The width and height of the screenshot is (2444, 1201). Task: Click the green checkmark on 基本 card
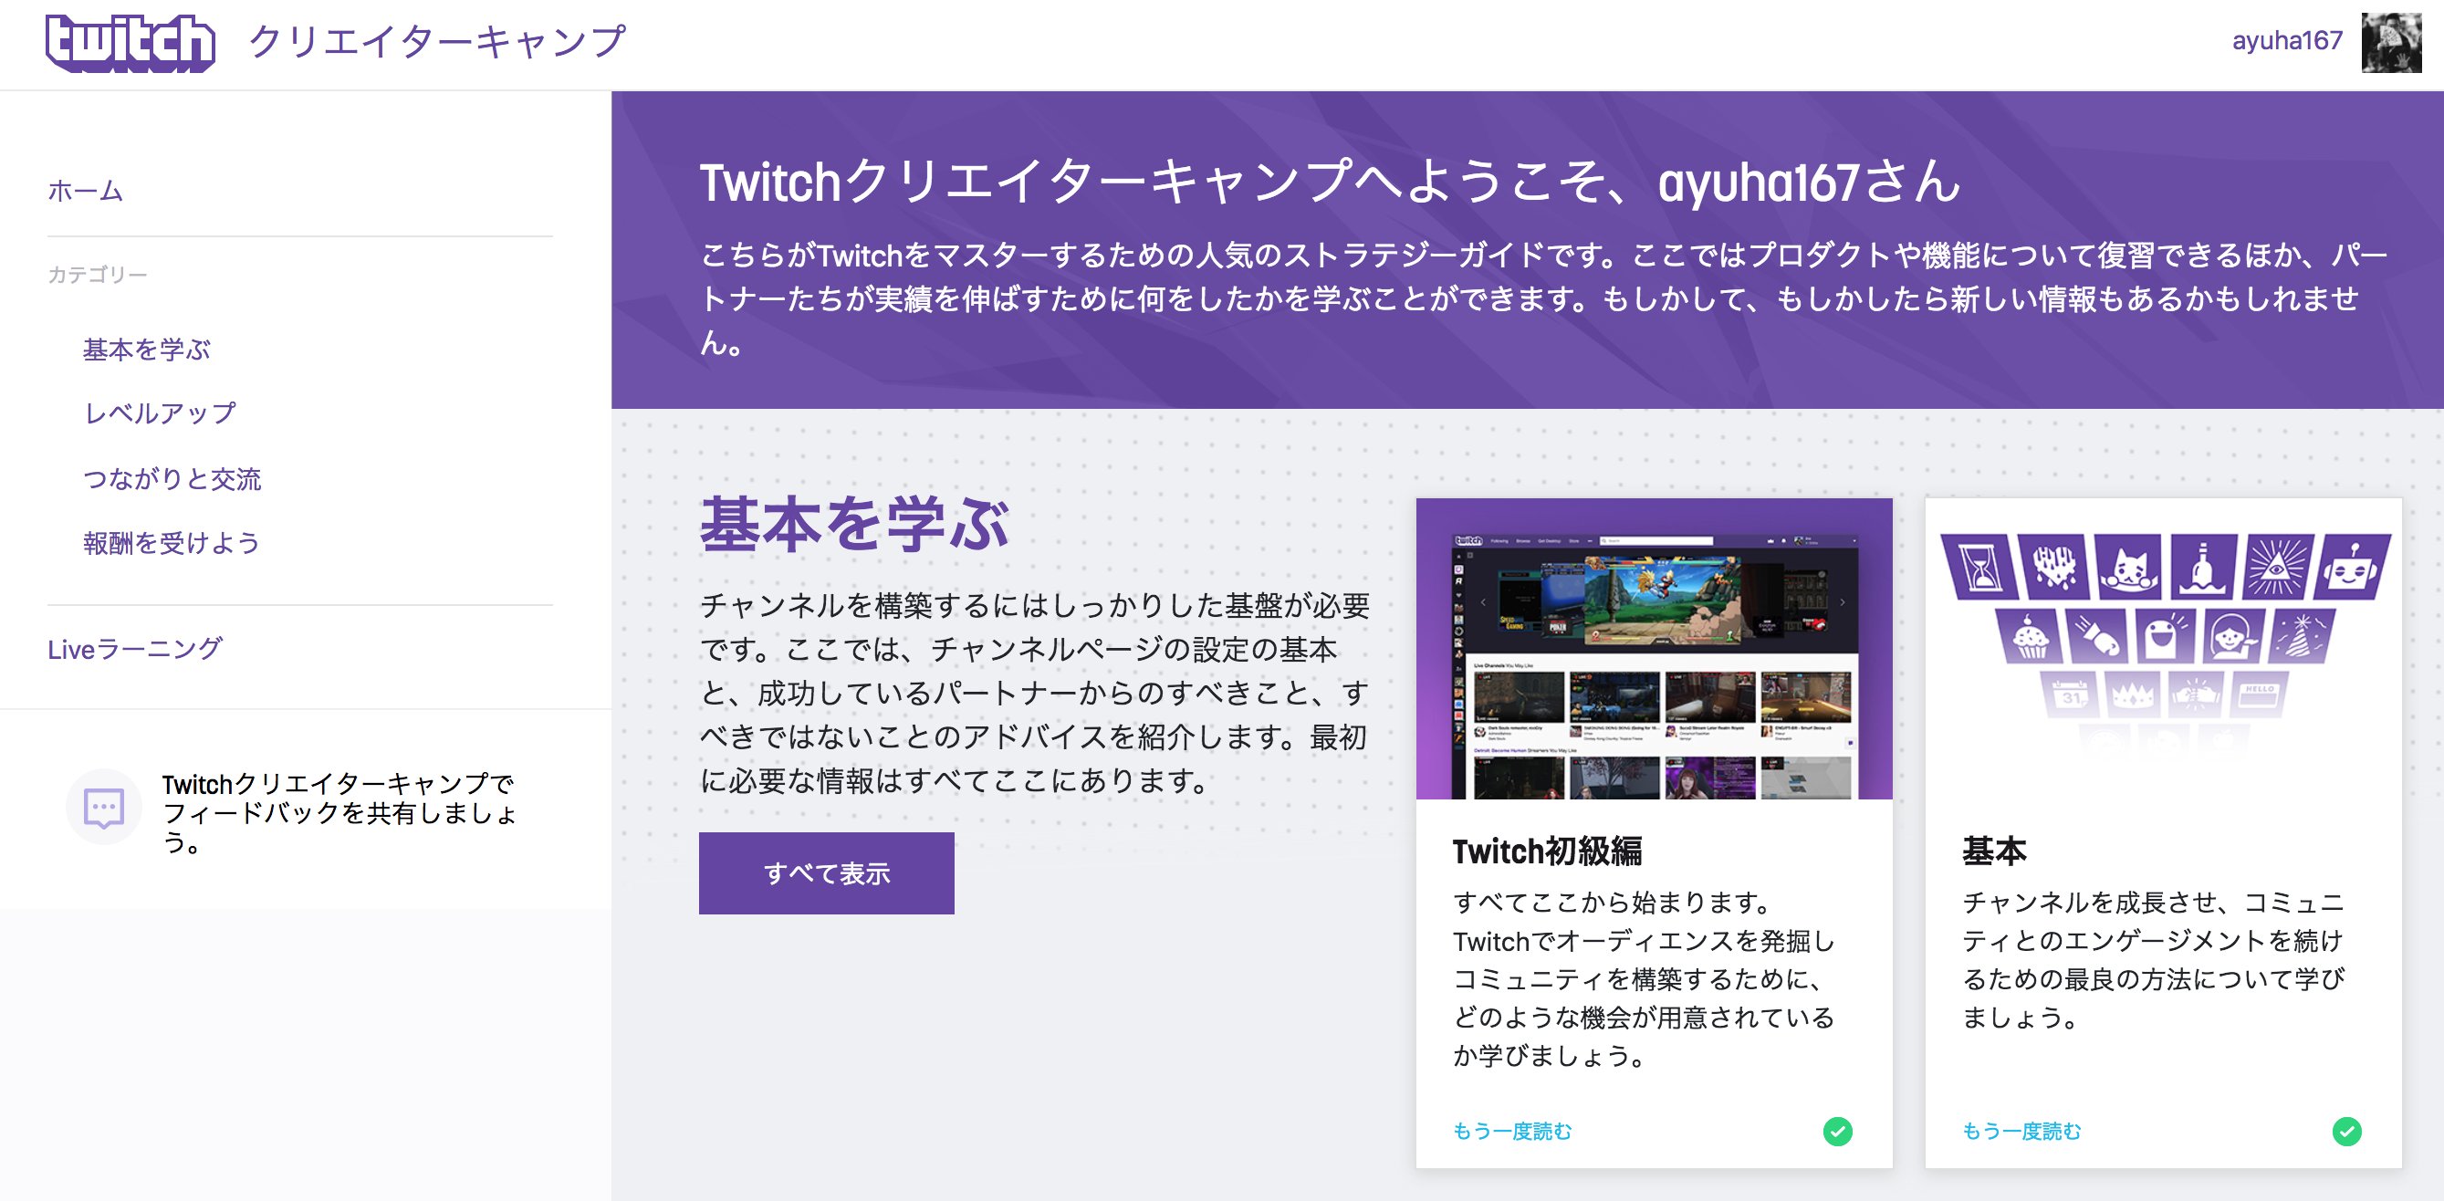[x=2346, y=1131]
